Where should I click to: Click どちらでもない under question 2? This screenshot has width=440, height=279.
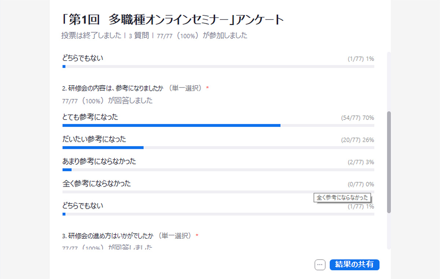click(x=83, y=206)
